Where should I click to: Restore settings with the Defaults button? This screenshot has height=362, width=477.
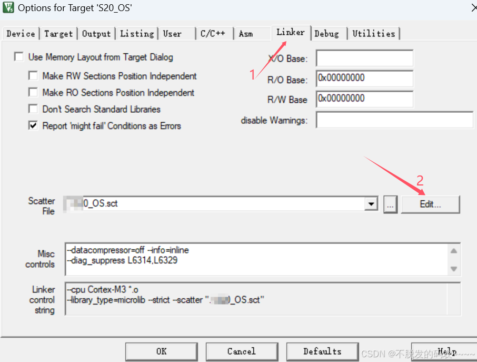pos(322,351)
